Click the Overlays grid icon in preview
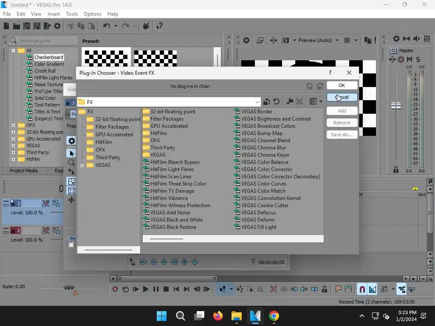 [347, 40]
